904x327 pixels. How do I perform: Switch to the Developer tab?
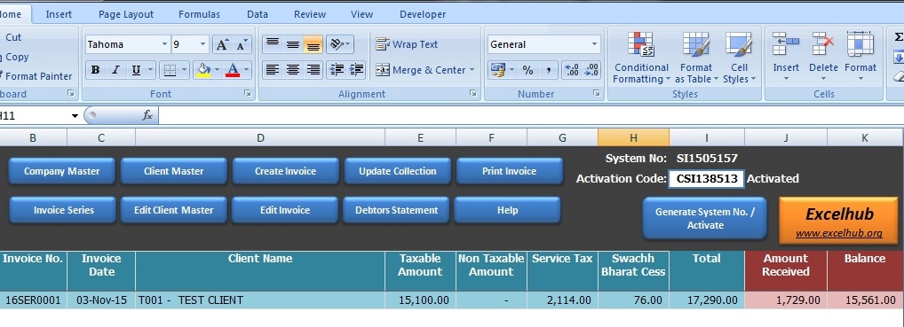click(x=423, y=14)
